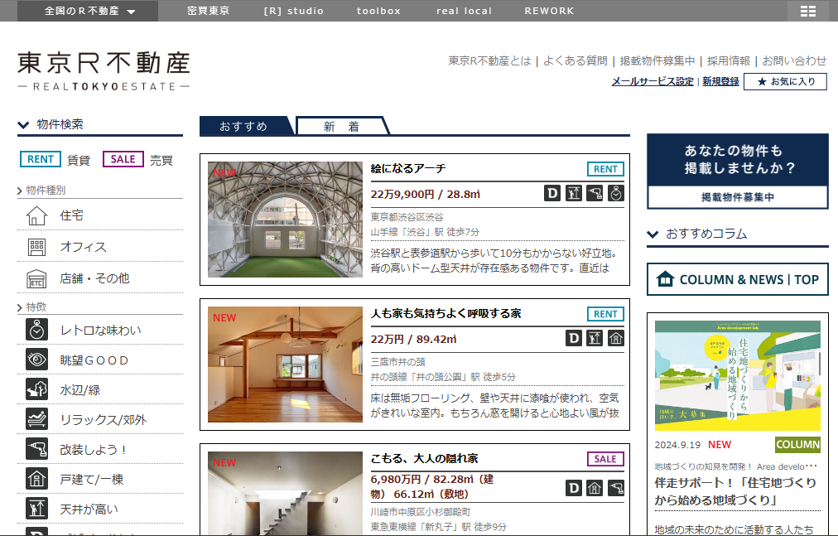Switch to the 新着 tab
The width and height of the screenshot is (838, 536).
(341, 127)
